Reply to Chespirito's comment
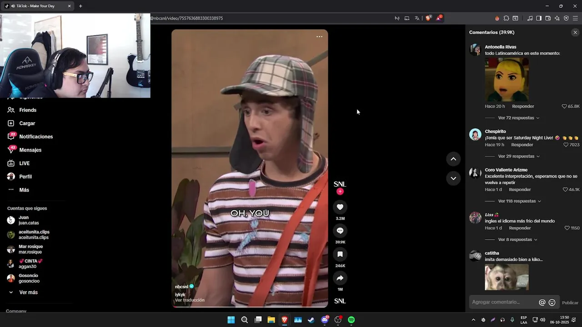This screenshot has height=327, width=582. (522, 145)
